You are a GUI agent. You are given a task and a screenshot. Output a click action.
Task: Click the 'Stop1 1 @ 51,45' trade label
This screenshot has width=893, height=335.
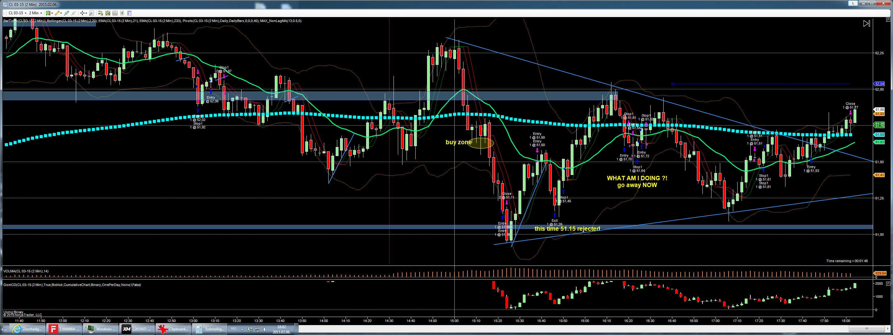click(x=563, y=199)
